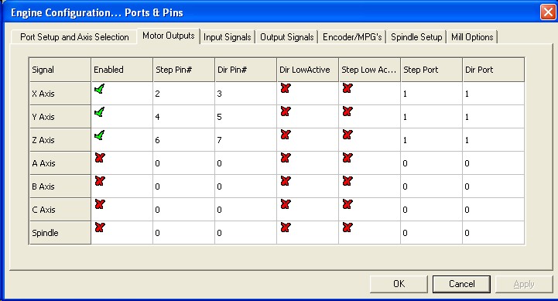Toggle Z Axis Dir LowActive red X
The height and width of the screenshot is (301, 558).
coord(286,135)
